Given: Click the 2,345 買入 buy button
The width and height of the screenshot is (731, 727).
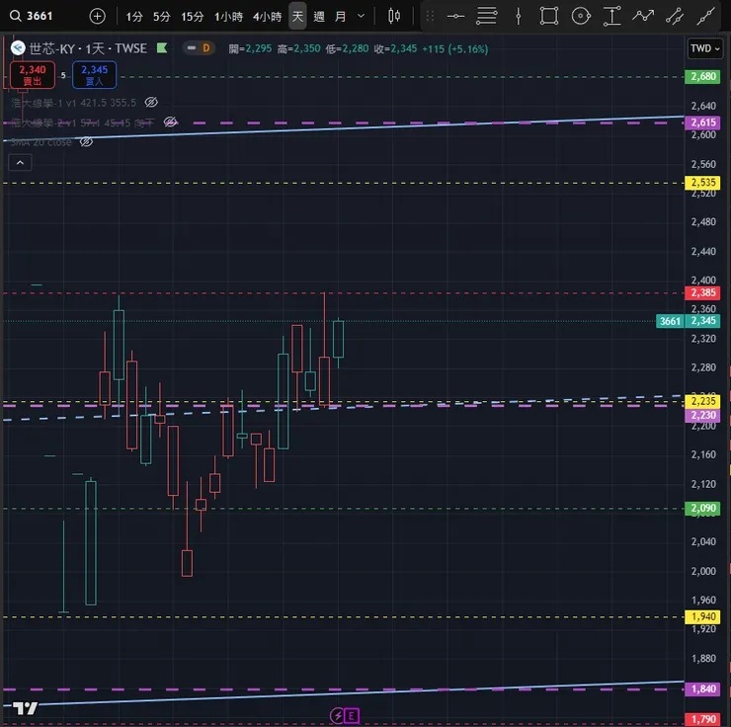Looking at the screenshot, I should pos(94,75).
